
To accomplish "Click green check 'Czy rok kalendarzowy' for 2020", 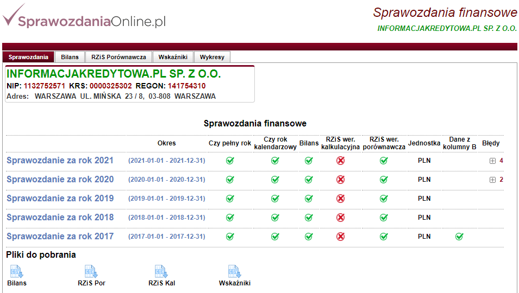I will [275, 180].
